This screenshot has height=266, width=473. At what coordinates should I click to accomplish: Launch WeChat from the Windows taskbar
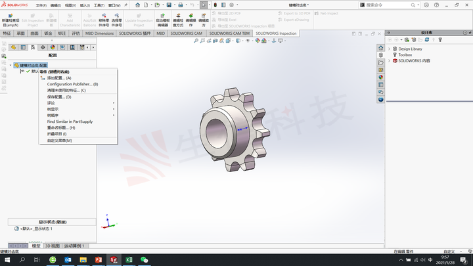(x=145, y=260)
